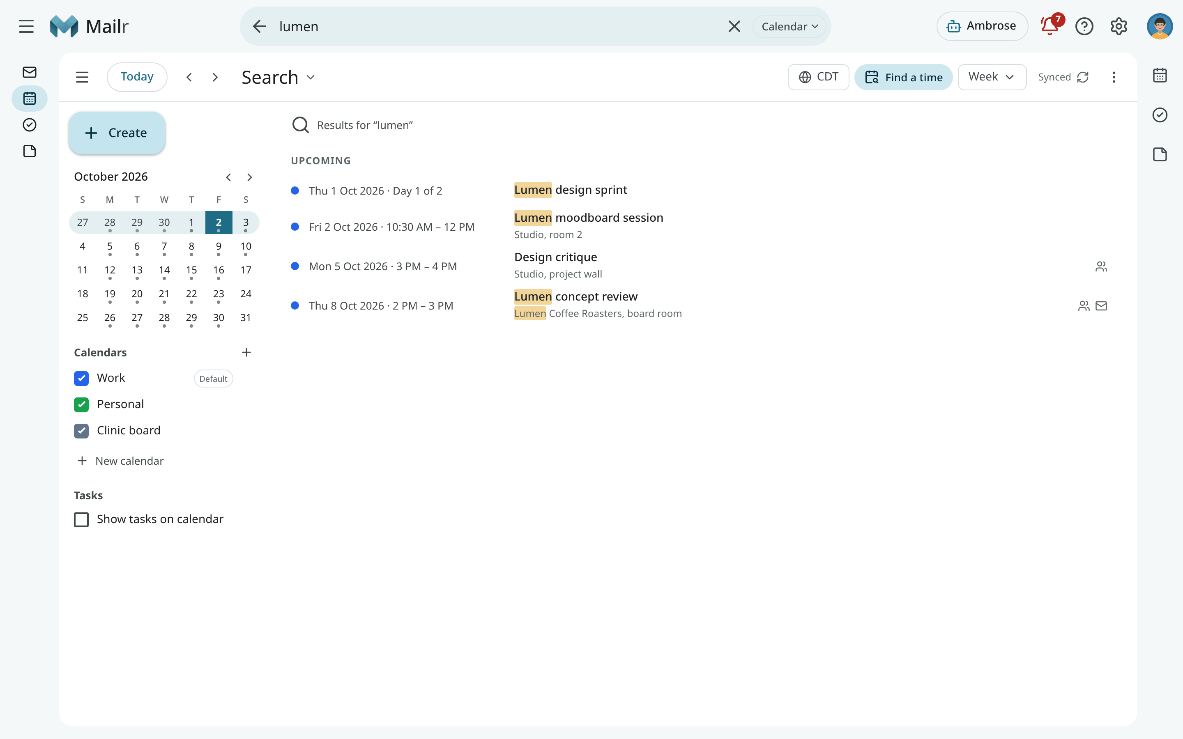Screen dimensions: 1183x739
Task: Open the Lumen concept review result
Action: (x=699, y=305)
